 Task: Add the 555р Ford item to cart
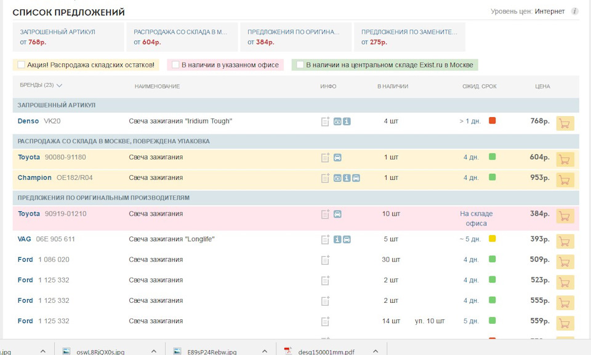click(x=565, y=303)
